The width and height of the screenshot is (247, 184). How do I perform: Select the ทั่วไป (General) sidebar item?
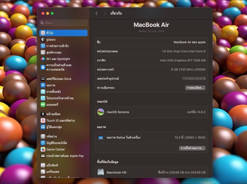click(63, 33)
